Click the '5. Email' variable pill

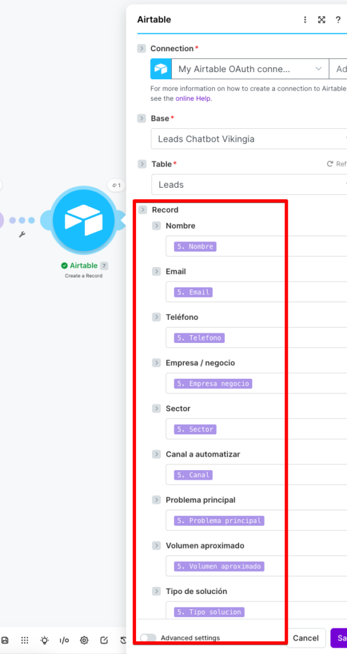coord(194,293)
